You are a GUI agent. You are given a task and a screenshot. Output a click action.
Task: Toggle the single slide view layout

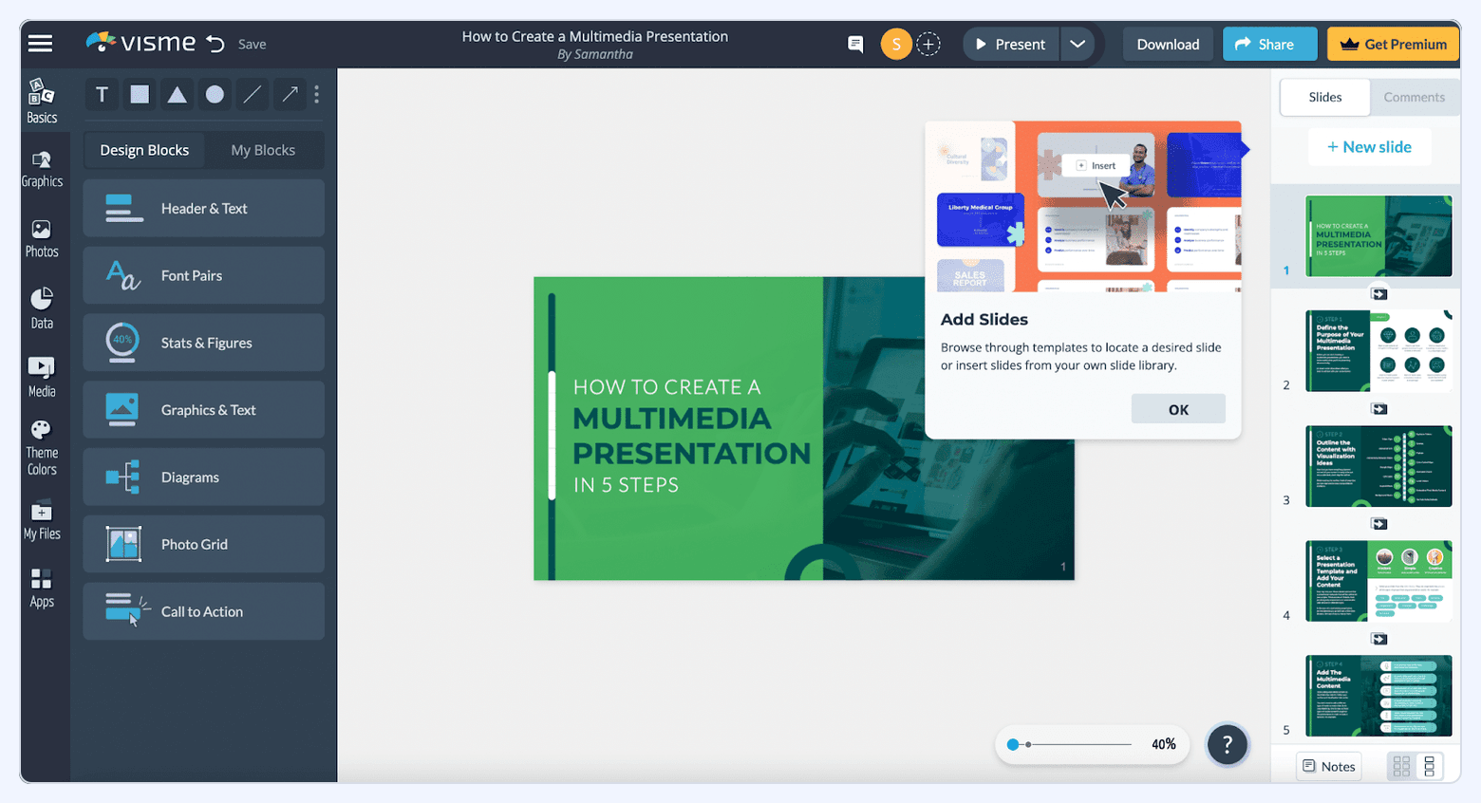point(1430,766)
